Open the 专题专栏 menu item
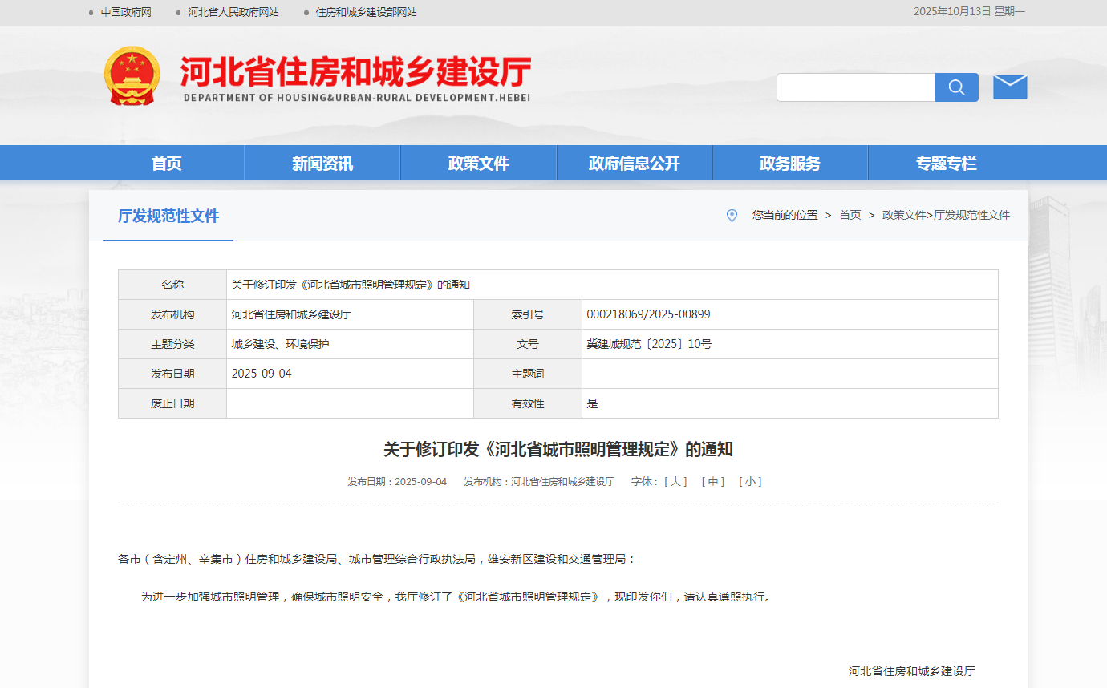The image size is (1107, 688). coord(947,164)
